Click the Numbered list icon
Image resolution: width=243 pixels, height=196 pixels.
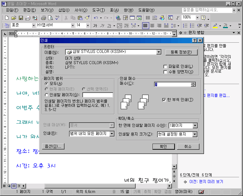pyautogui.click(x=185, y=25)
